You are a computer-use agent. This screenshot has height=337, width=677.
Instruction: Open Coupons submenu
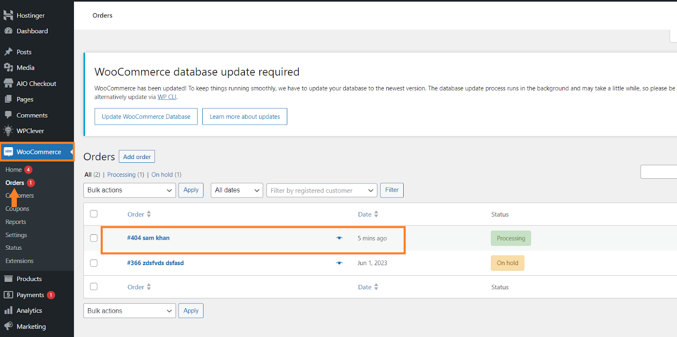click(17, 209)
